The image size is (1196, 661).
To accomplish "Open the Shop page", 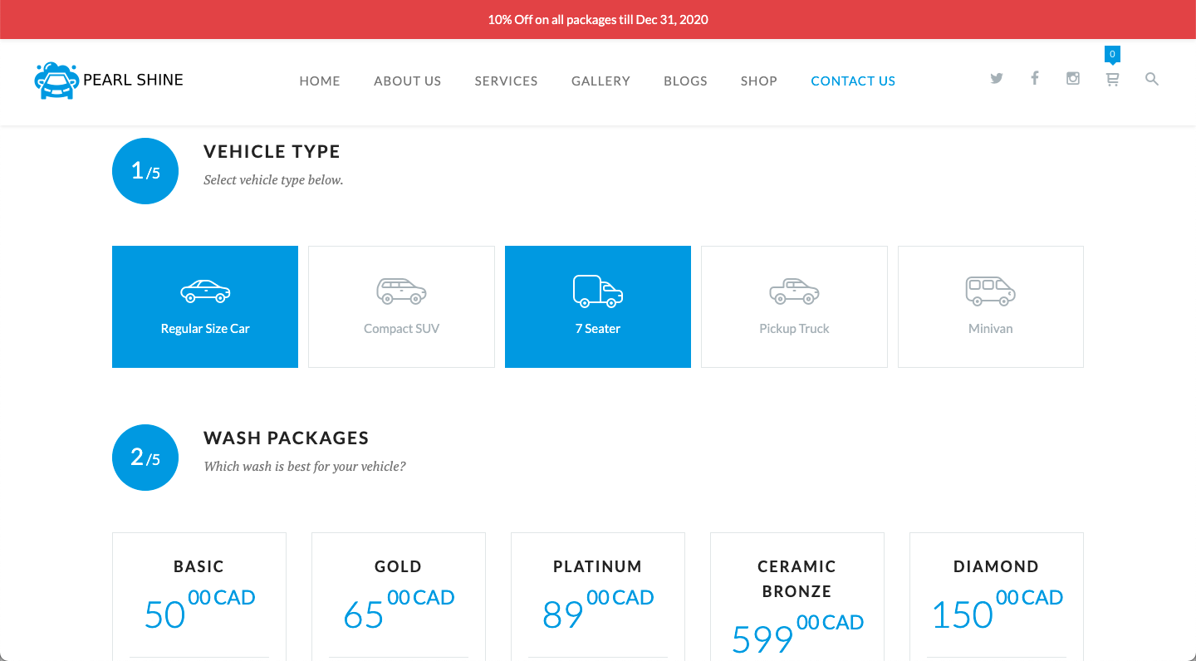I will pyautogui.click(x=758, y=81).
